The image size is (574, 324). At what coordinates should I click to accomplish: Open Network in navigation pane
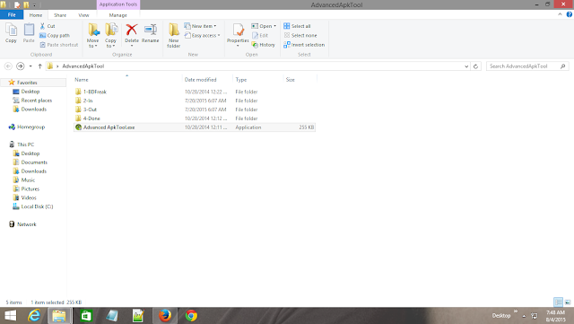pos(26,224)
